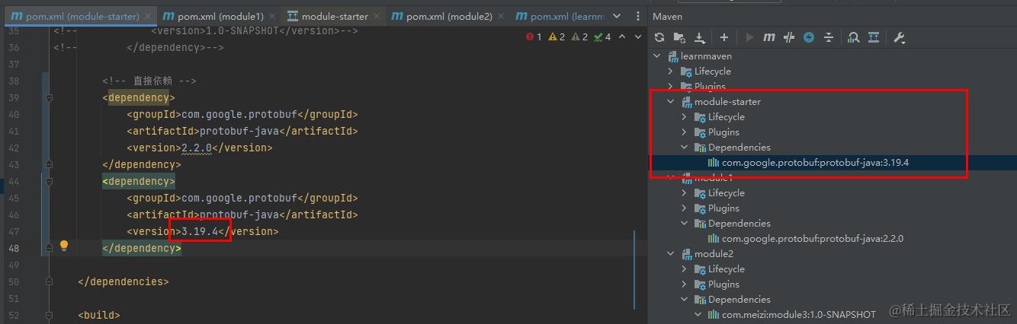Close the module-starter diagram tab
The height and width of the screenshot is (324, 1017).
pyautogui.click(x=377, y=16)
